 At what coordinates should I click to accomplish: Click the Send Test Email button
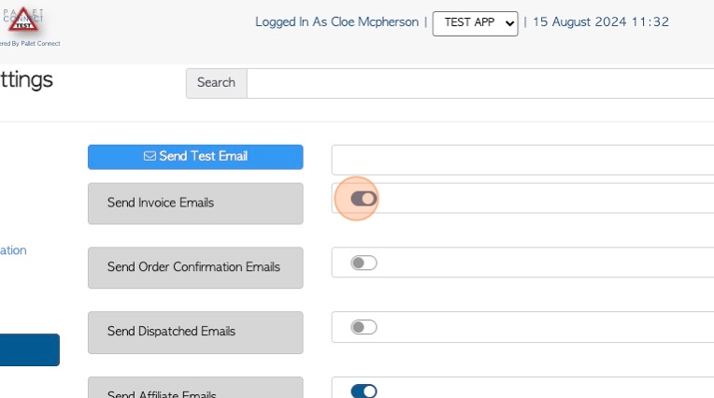(x=195, y=157)
